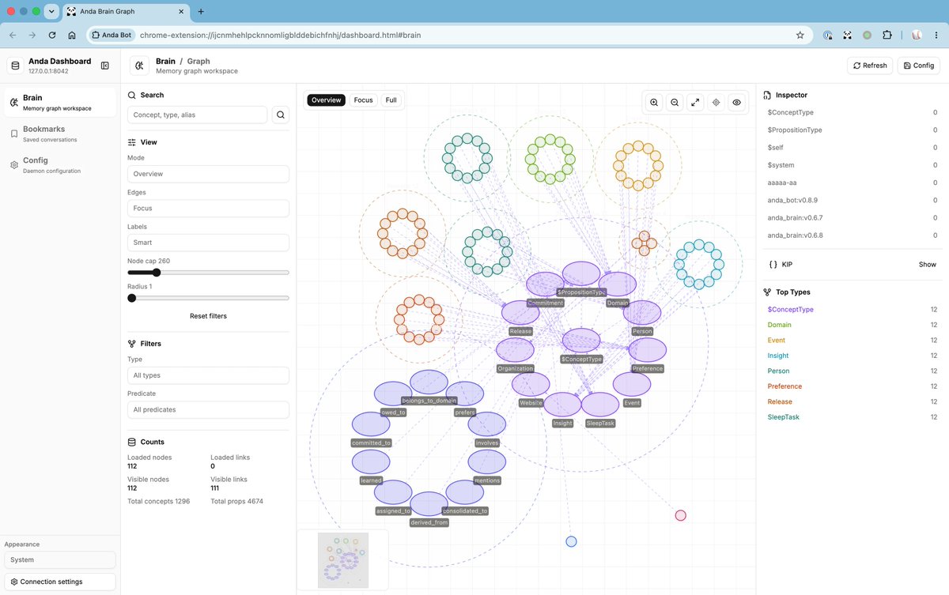Run search with the magnifier button

coord(281,115)
